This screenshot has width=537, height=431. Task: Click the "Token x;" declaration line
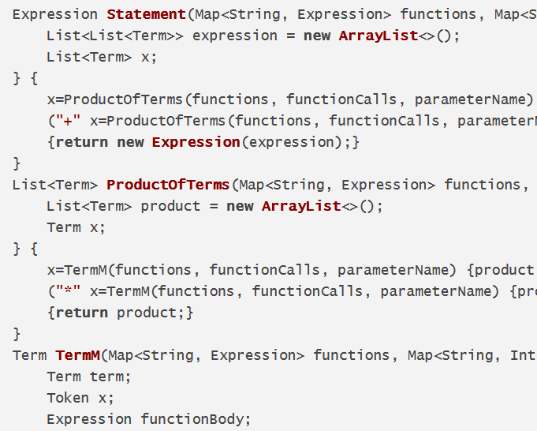(x=80, y=398)
